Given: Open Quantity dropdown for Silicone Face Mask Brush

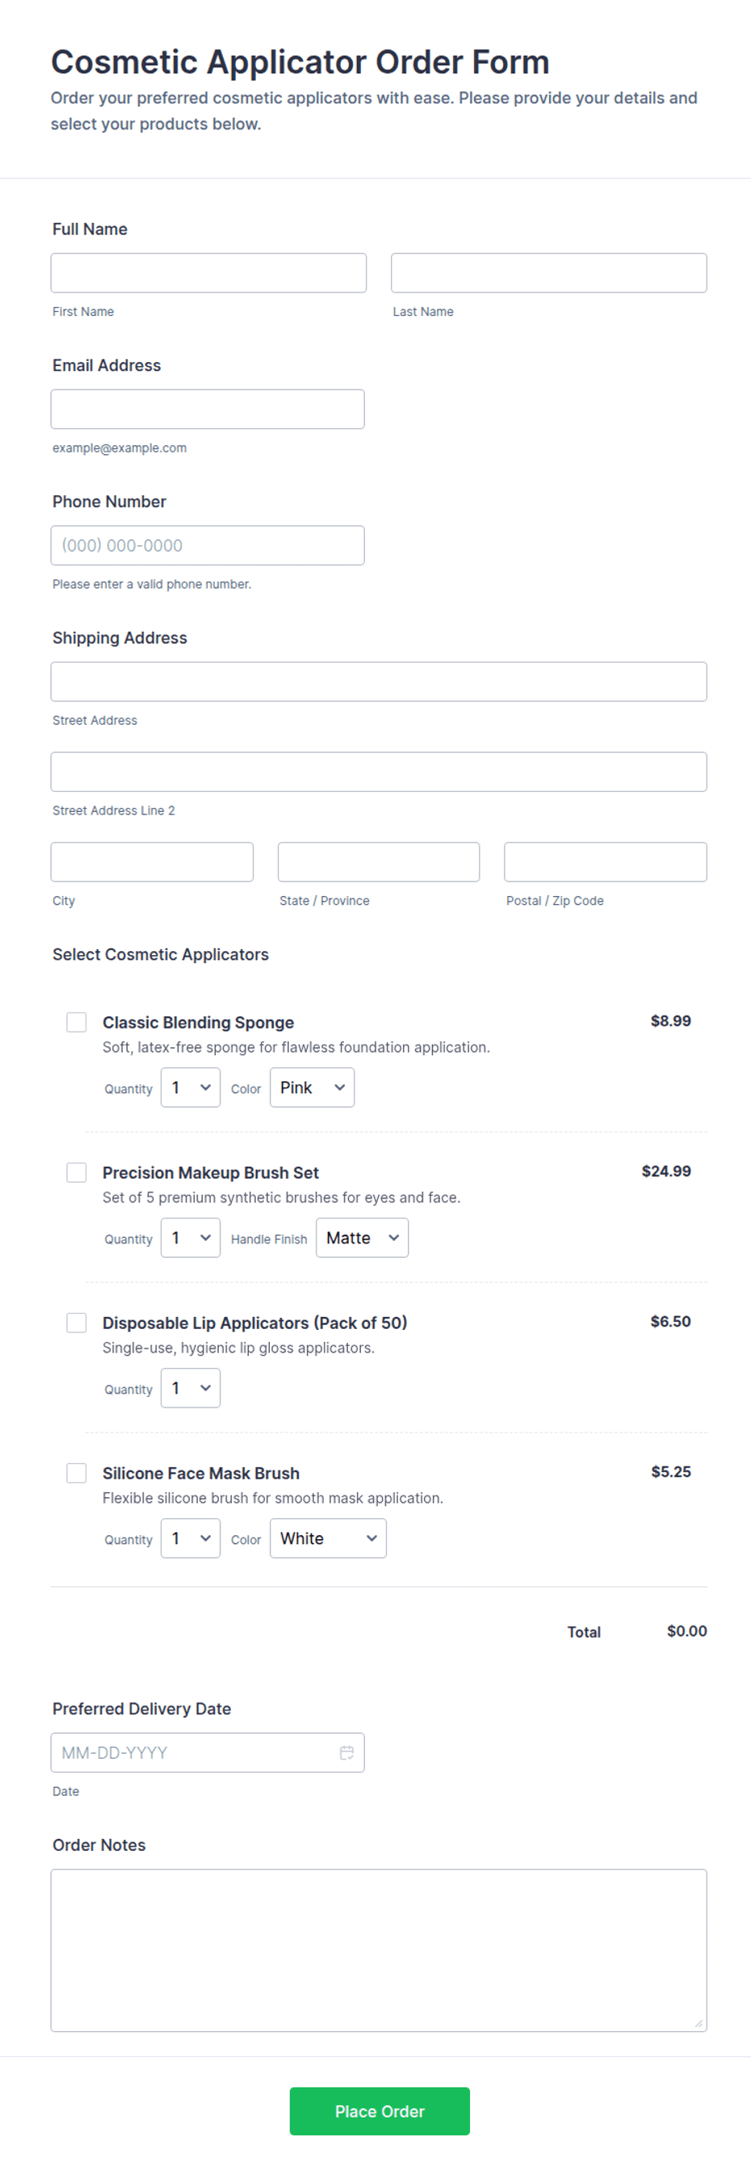Looking at the screenshot, I should click(x=191, y=1538).
